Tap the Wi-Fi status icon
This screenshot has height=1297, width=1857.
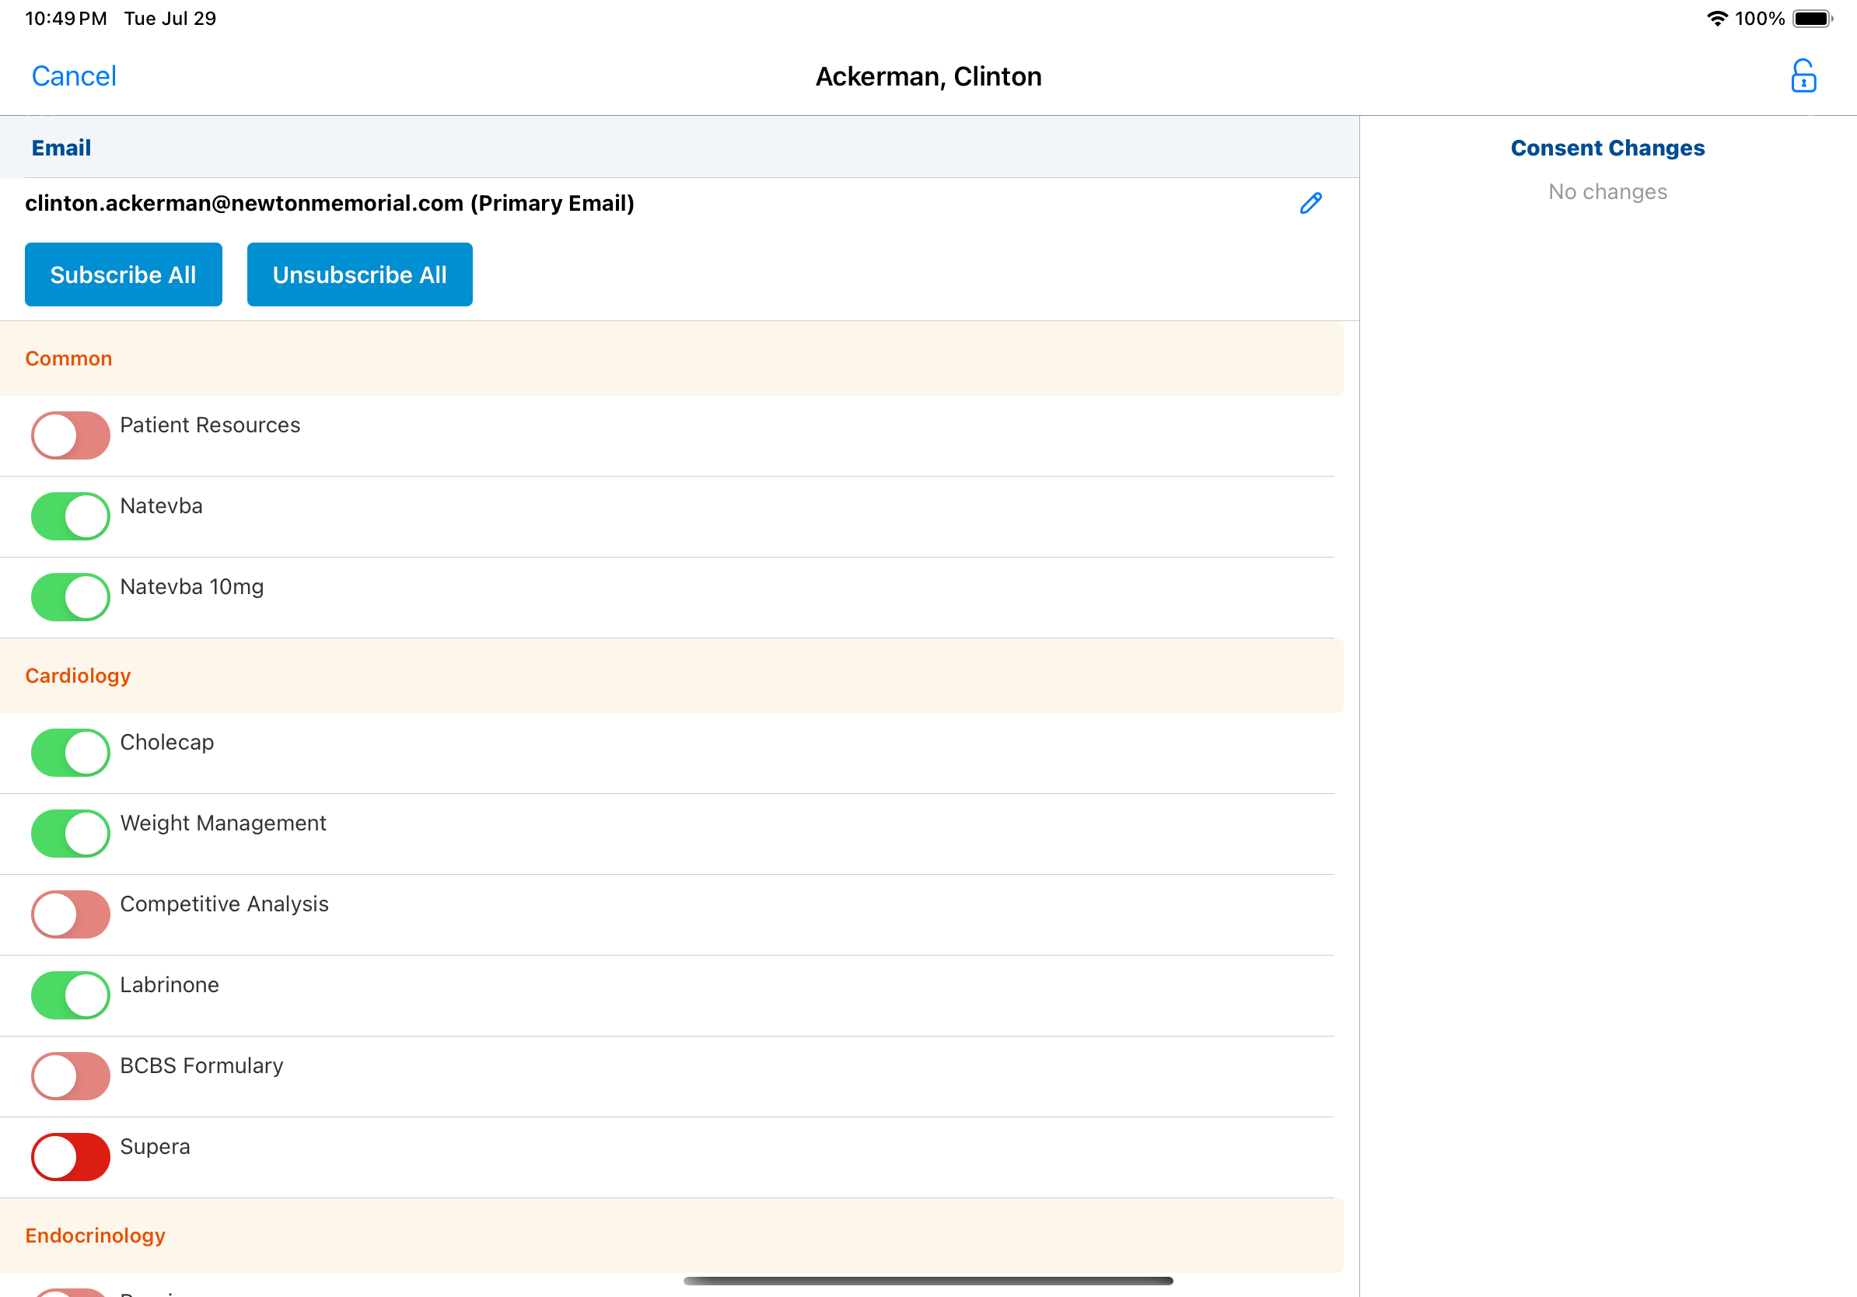(1716, 19)
